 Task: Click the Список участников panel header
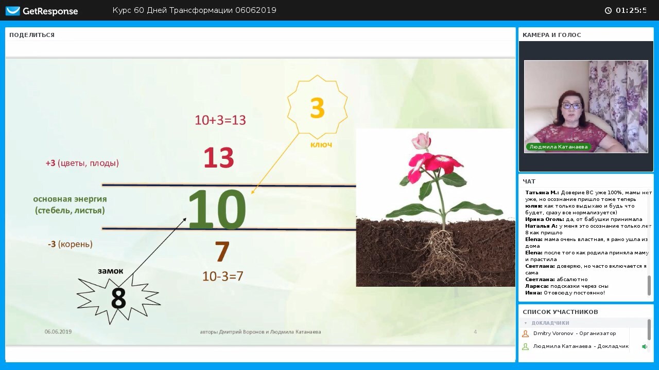click(560, 312)
